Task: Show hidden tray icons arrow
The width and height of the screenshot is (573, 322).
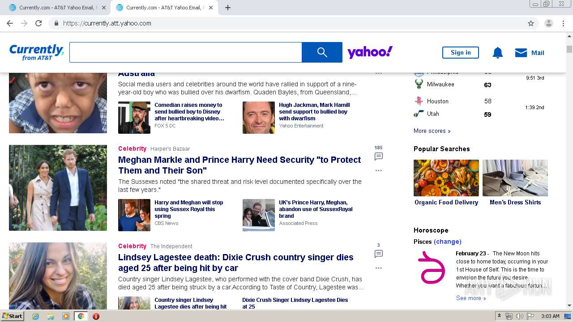Action: coord(499,316)
